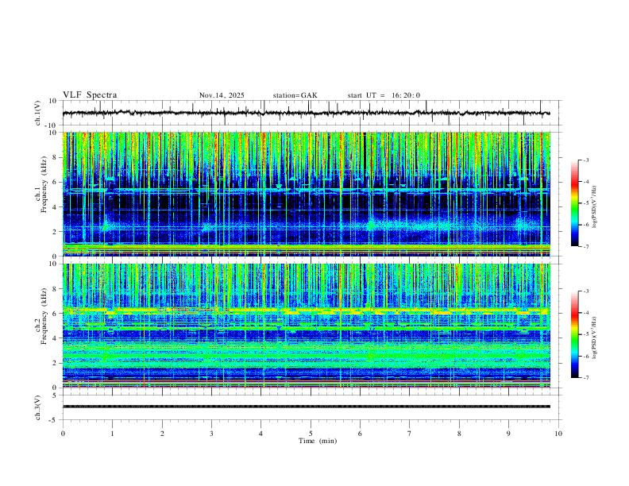Viewport: 629px width, 486px height.
Task: Click the log(PSD) label beside ch.1 colorbar
Action: (x=595, y=206)
